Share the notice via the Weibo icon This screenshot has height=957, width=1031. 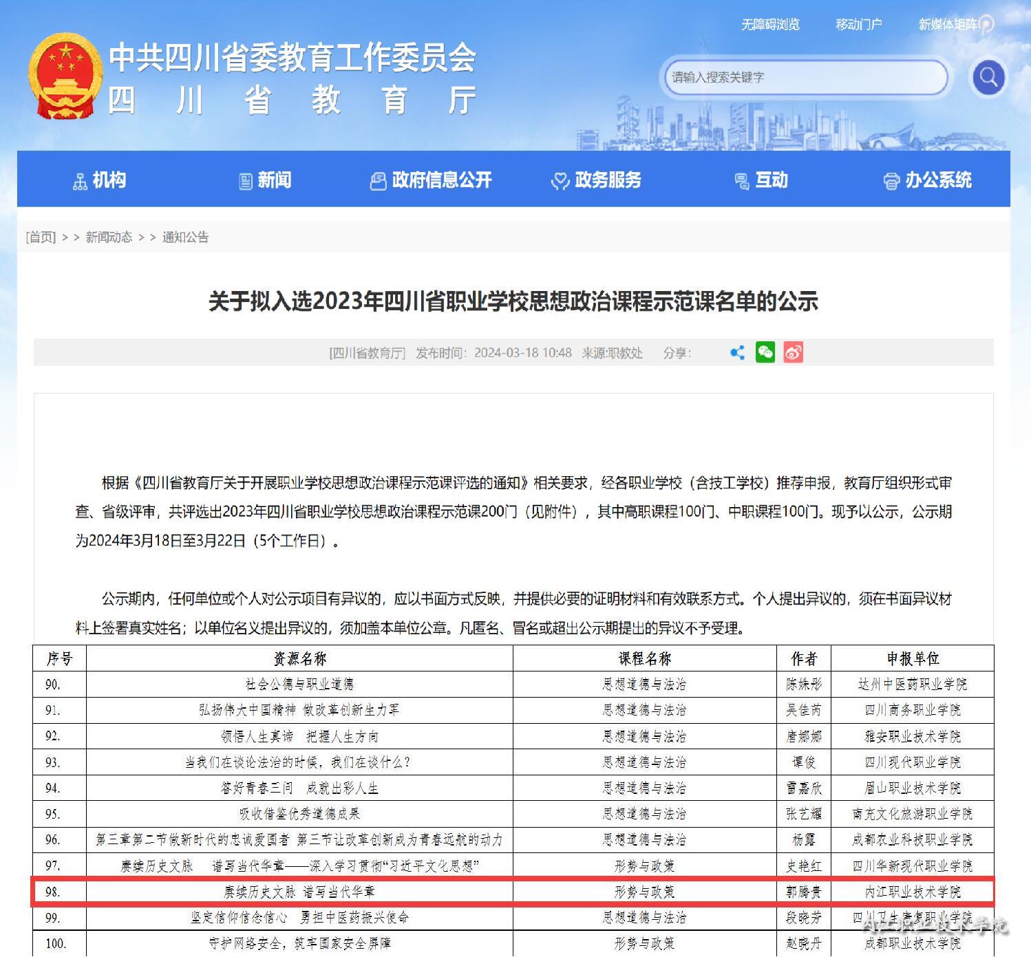tap(793, 352)
